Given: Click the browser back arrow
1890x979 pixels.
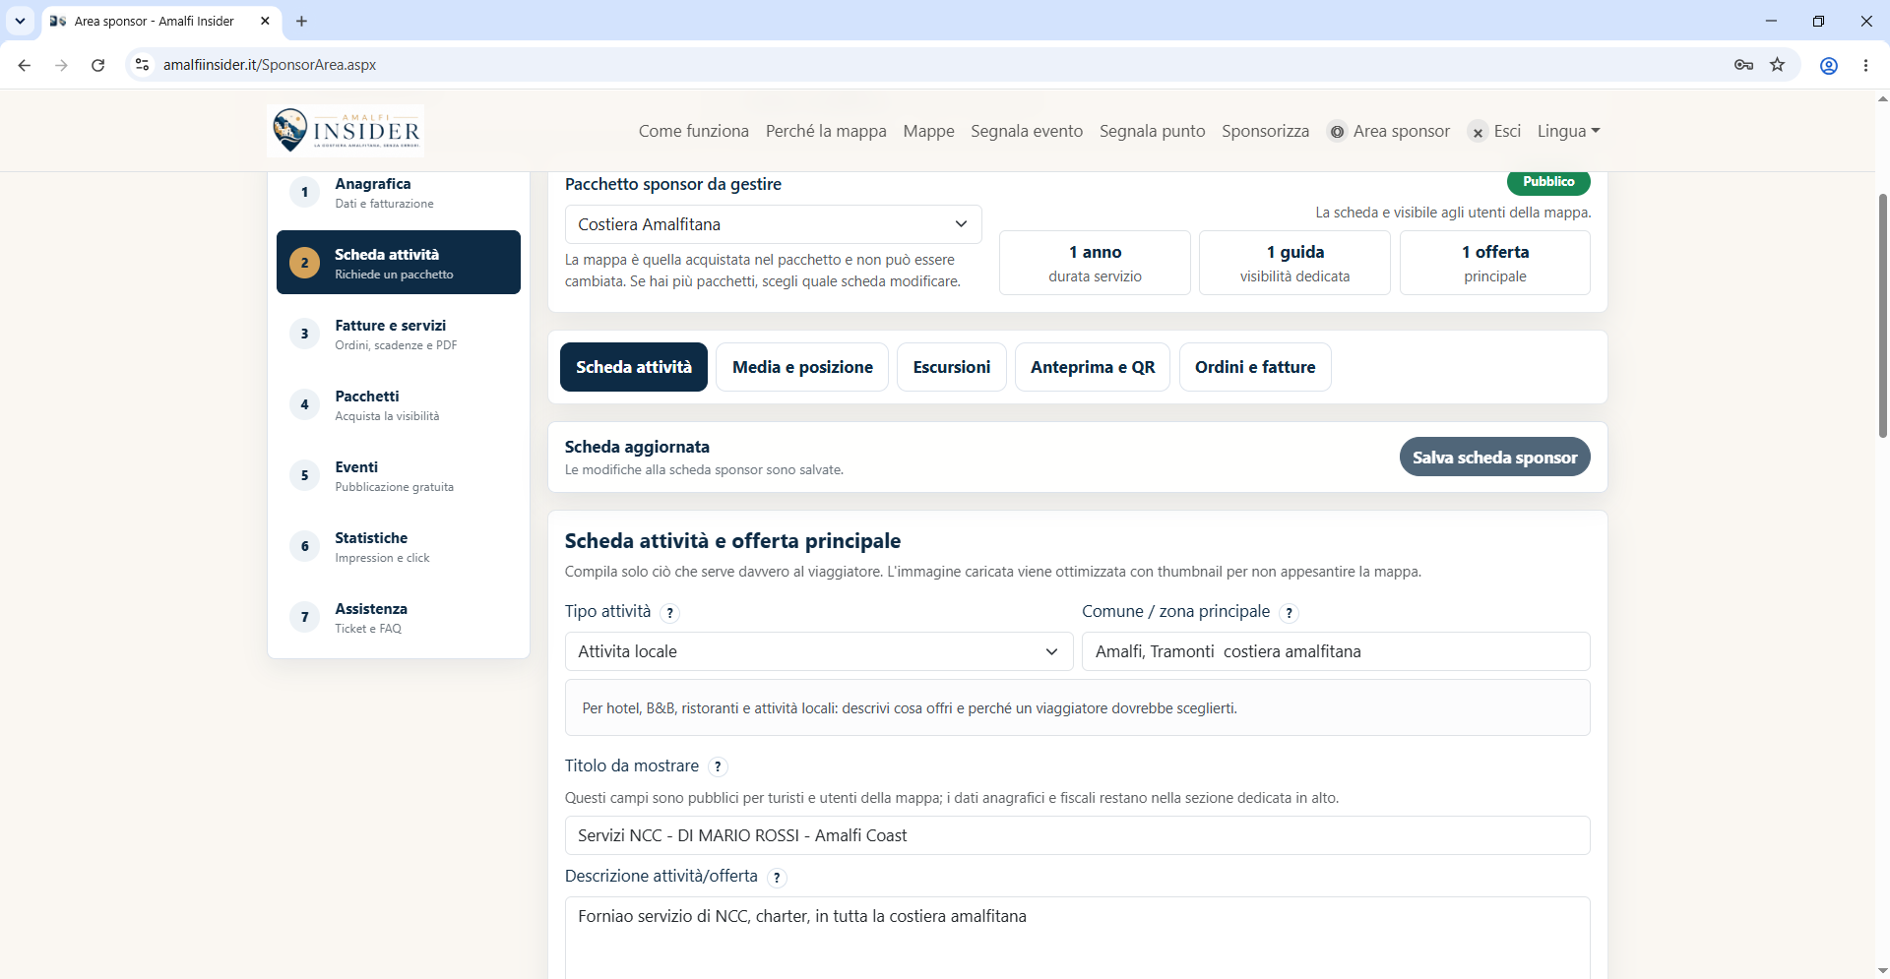Looking at the screenshot, I should (x=25, y=65).
